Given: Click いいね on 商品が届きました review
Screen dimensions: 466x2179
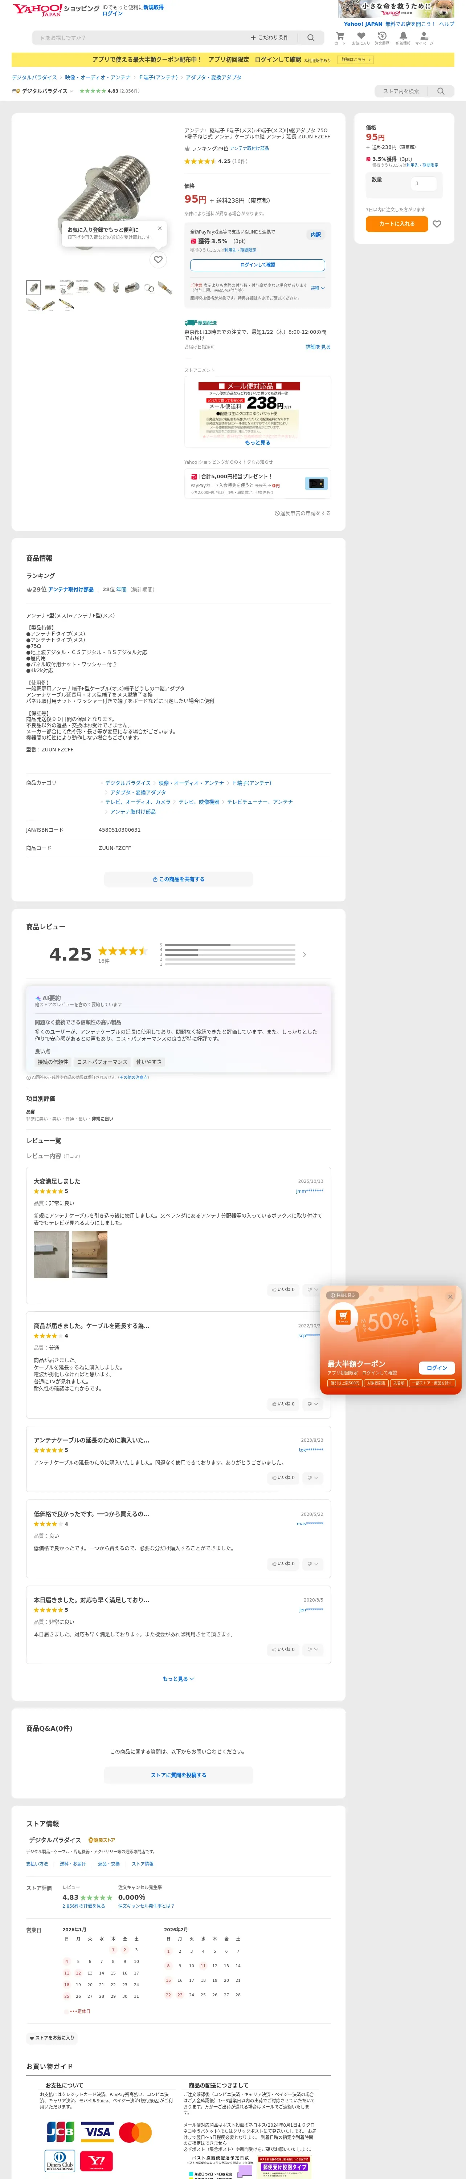Looking at the screenshot, I should pyautogui.click(x=283, y=1403).
